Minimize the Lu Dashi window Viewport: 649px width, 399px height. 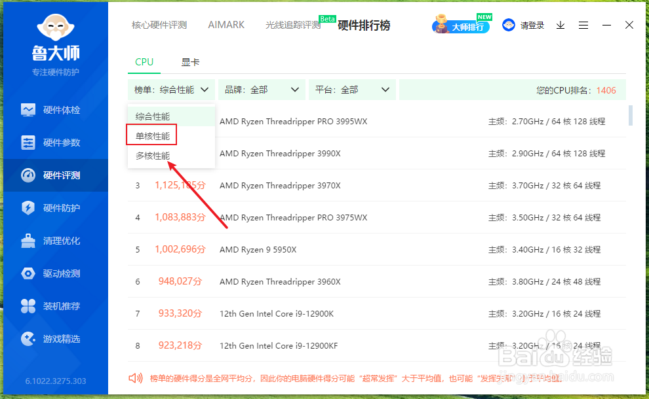tap(607, 26)
